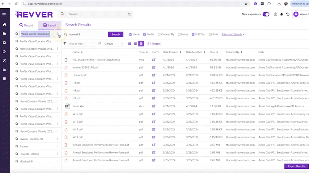Check the Path checkbox

pos(210,35)
